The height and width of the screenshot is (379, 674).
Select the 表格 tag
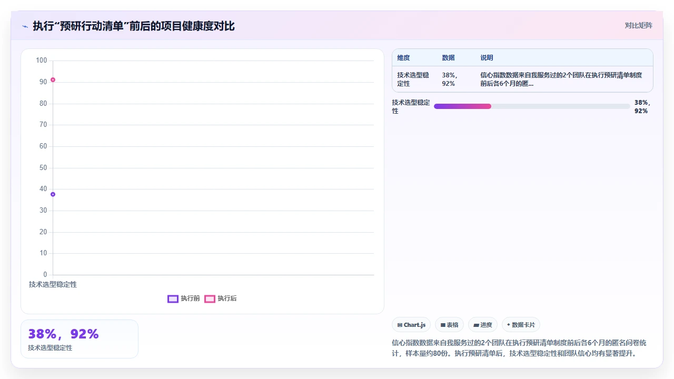tap(449, 325)
